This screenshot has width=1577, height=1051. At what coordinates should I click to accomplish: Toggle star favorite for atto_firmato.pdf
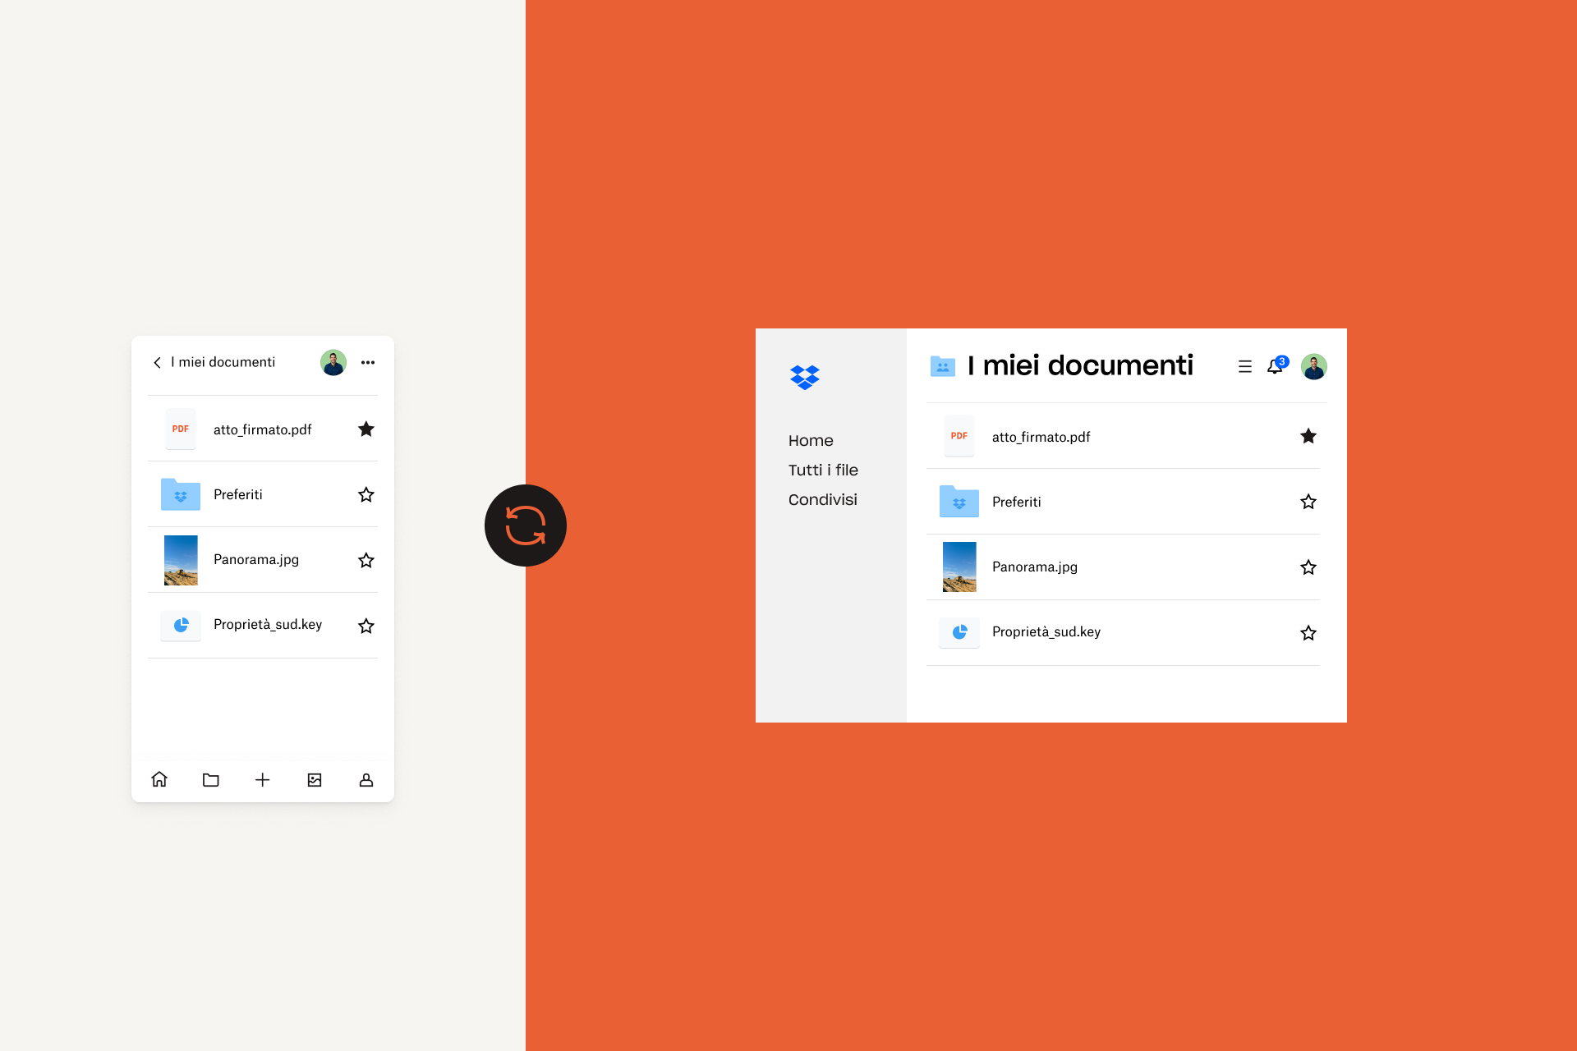coord(366,428)
